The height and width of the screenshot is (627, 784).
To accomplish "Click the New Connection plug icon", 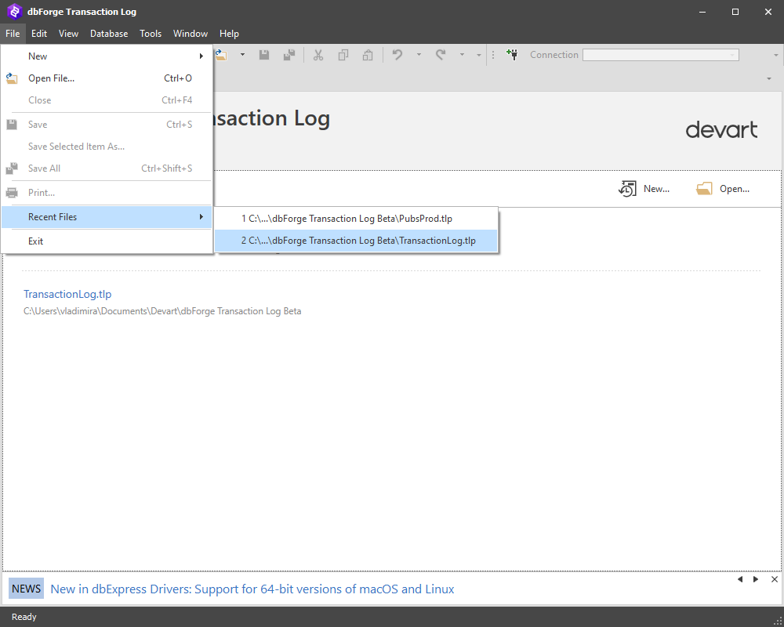I will pyautogui.click(x=512, y=55).
